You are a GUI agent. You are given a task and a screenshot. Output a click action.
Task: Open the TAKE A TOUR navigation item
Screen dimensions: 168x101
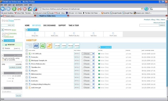tap(73, 26)
